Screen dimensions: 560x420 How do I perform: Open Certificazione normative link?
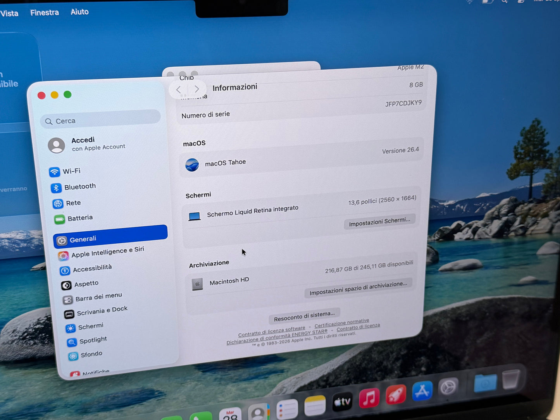tap(342, 323)
